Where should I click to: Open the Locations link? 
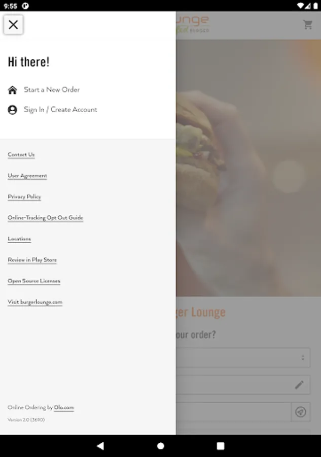point(19,239)
